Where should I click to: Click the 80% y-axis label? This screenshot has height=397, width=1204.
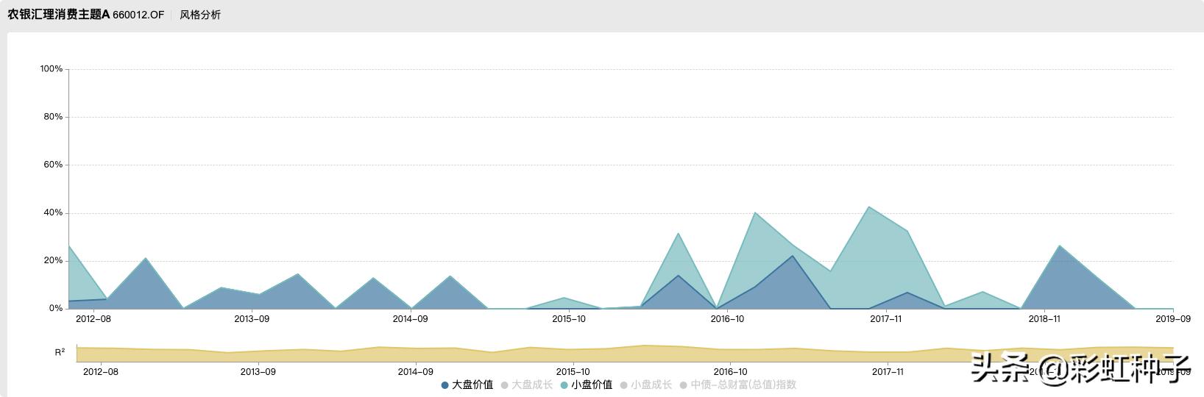click(54, 117)
